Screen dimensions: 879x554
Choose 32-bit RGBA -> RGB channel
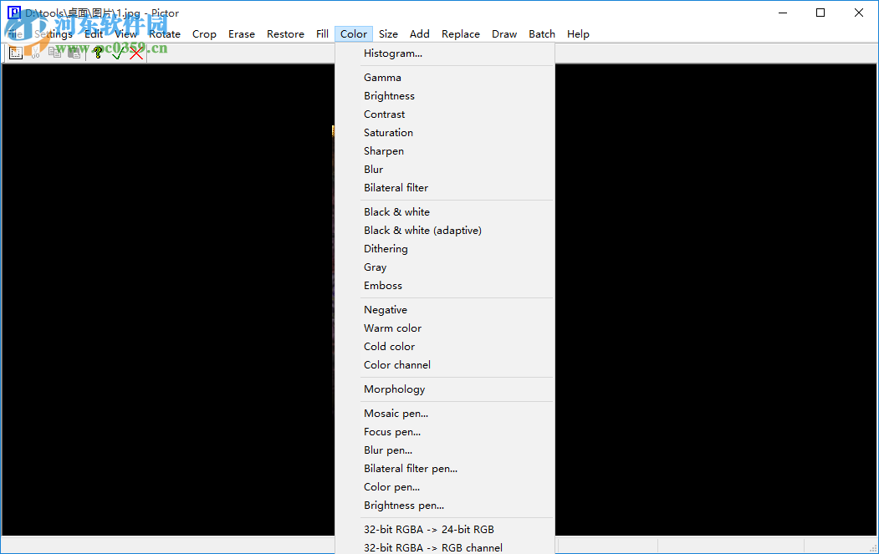[445, 547]
